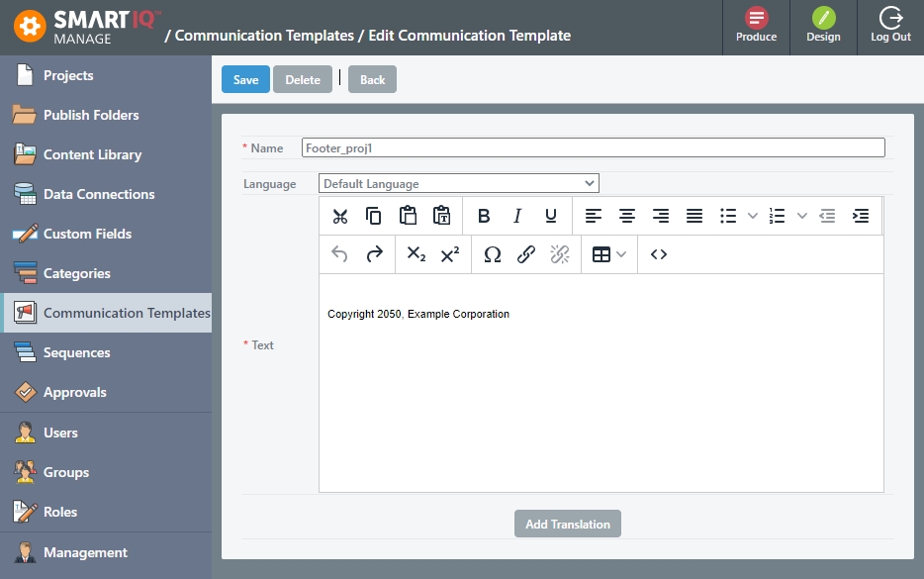Undo the last edit
The width and height of the screenshot is (924, 579).
point(340,254)
